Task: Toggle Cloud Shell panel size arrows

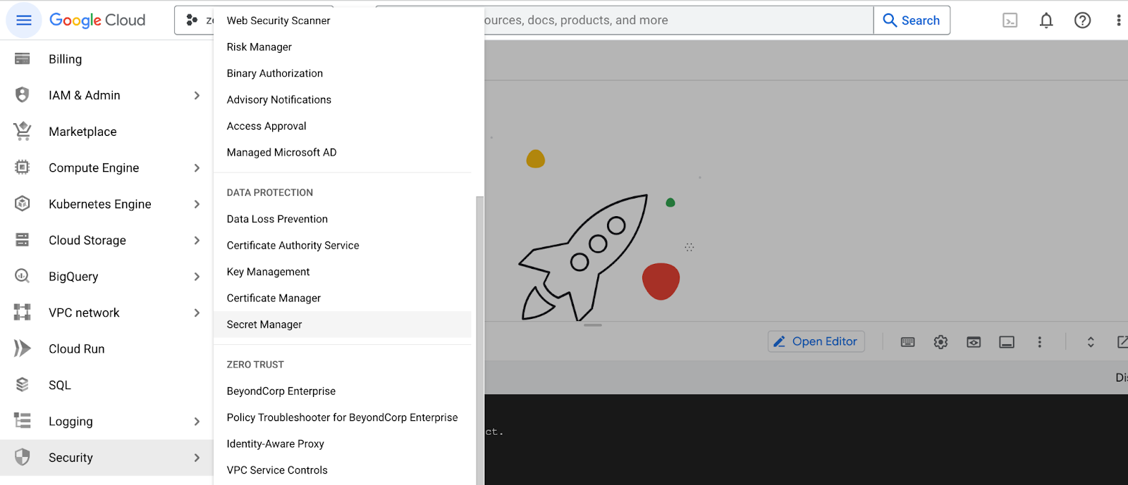Action: tap(1091, 342)
